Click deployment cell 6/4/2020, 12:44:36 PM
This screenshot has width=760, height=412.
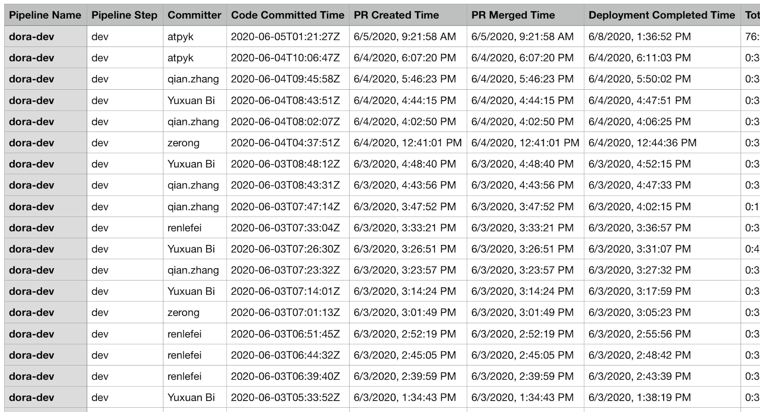[x=642, y=143]
